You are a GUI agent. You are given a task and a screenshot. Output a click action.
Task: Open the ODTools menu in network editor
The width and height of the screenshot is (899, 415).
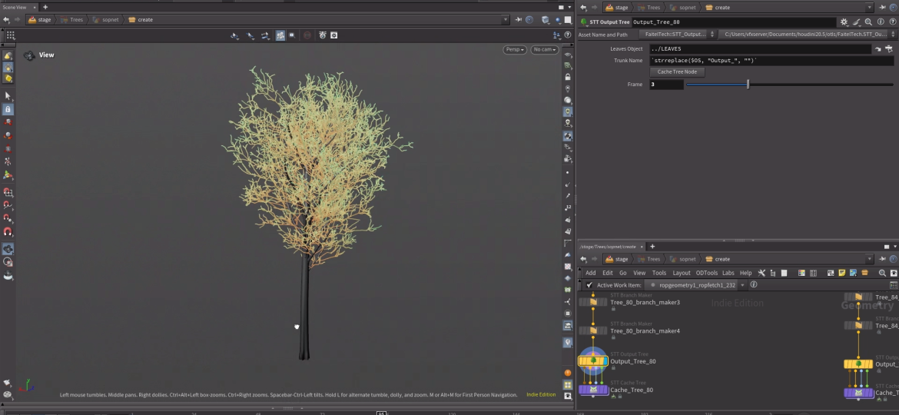point(706,273)
